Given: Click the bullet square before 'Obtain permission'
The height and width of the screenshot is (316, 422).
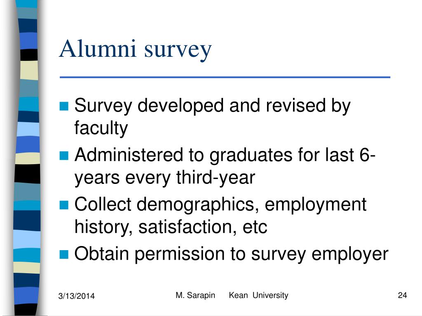Looking at the screenshot, I should pyautogui.click(x=64, y=254).
